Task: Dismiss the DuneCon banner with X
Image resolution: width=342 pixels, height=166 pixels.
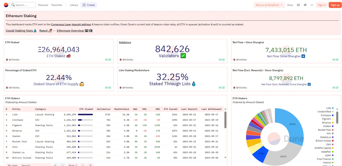Action: click(x=282, y=5)
